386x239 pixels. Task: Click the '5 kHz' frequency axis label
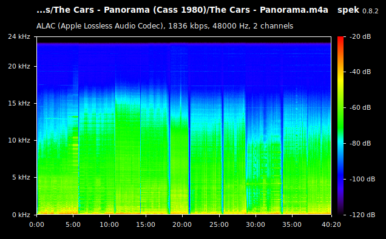point(21,177)
